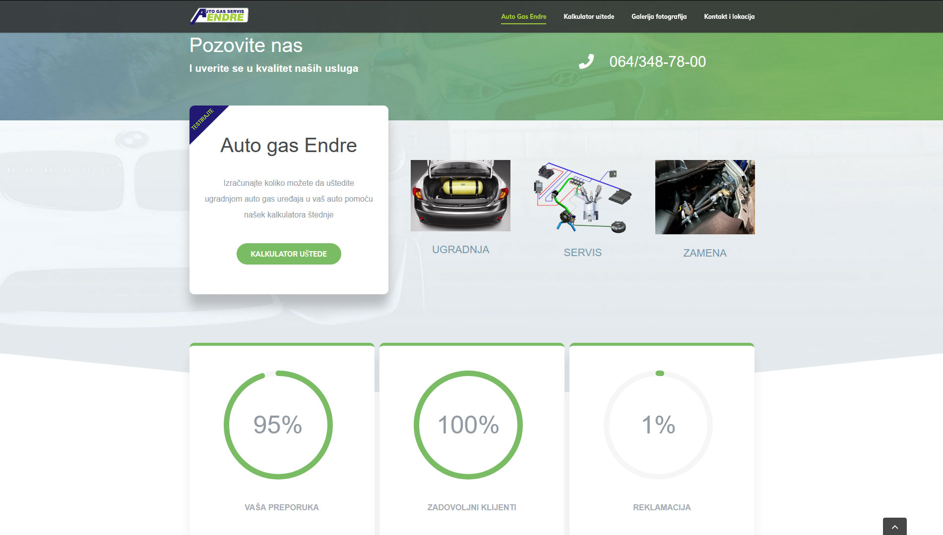This screenshot has height=535, width=943.
Task: Call the number 064/348-78-00
Action: 657,61
